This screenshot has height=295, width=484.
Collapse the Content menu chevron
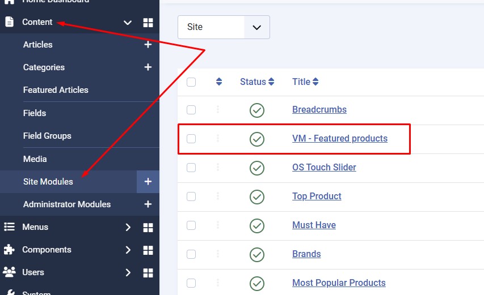click(x=128, y=23)
